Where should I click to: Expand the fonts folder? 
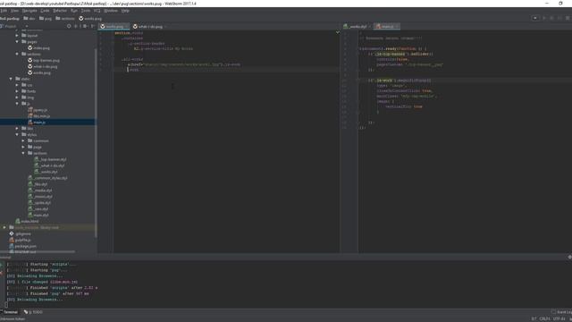click(17, 91)
